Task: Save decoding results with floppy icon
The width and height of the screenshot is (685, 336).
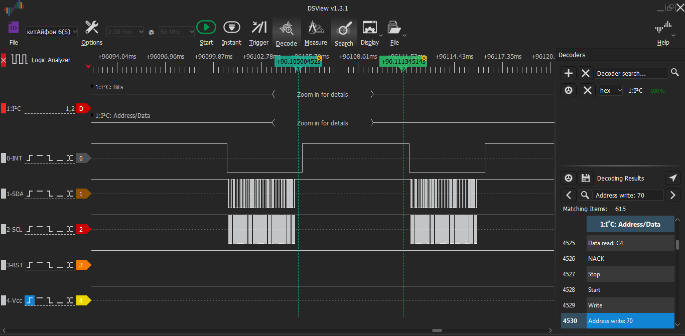Action: [585, 178]
